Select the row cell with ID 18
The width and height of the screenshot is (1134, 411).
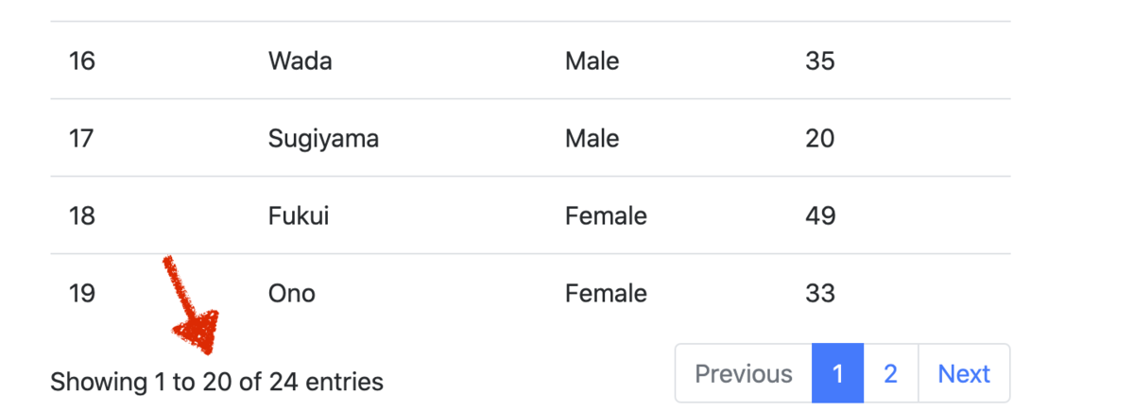[x=82, y=216]
